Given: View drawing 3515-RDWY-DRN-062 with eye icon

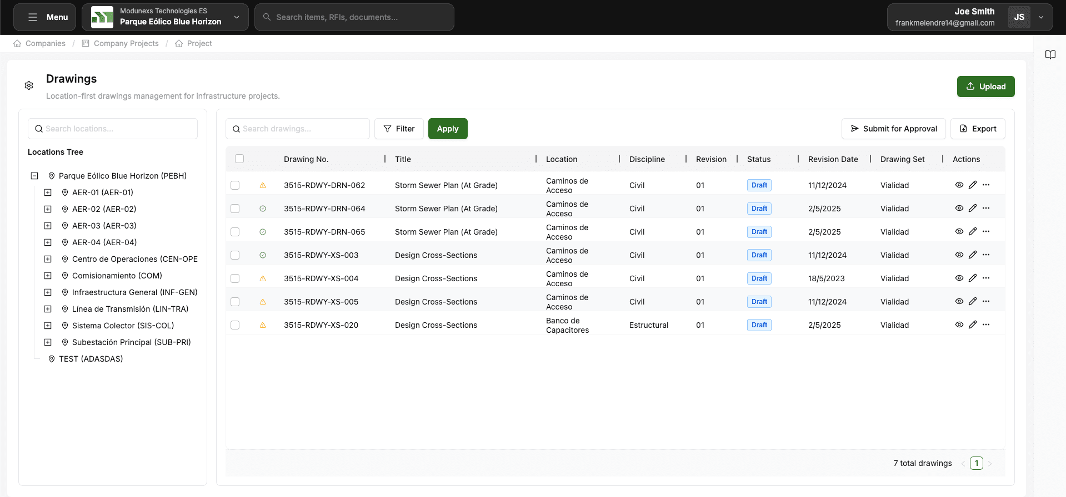Looking at the screenshot, I should [959, 185].
